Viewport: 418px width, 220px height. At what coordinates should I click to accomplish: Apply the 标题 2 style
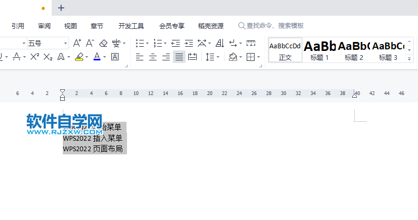[354, 50]
